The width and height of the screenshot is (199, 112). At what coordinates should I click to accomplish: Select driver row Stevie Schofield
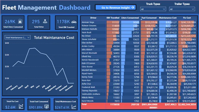tap(139, 40)
